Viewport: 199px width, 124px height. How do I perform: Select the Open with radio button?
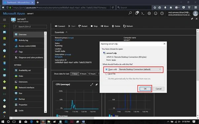(106, 69)
